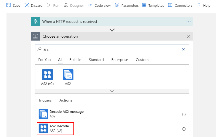
Task: Switch to the Built-in tab
Action: [x=75, y=60]
